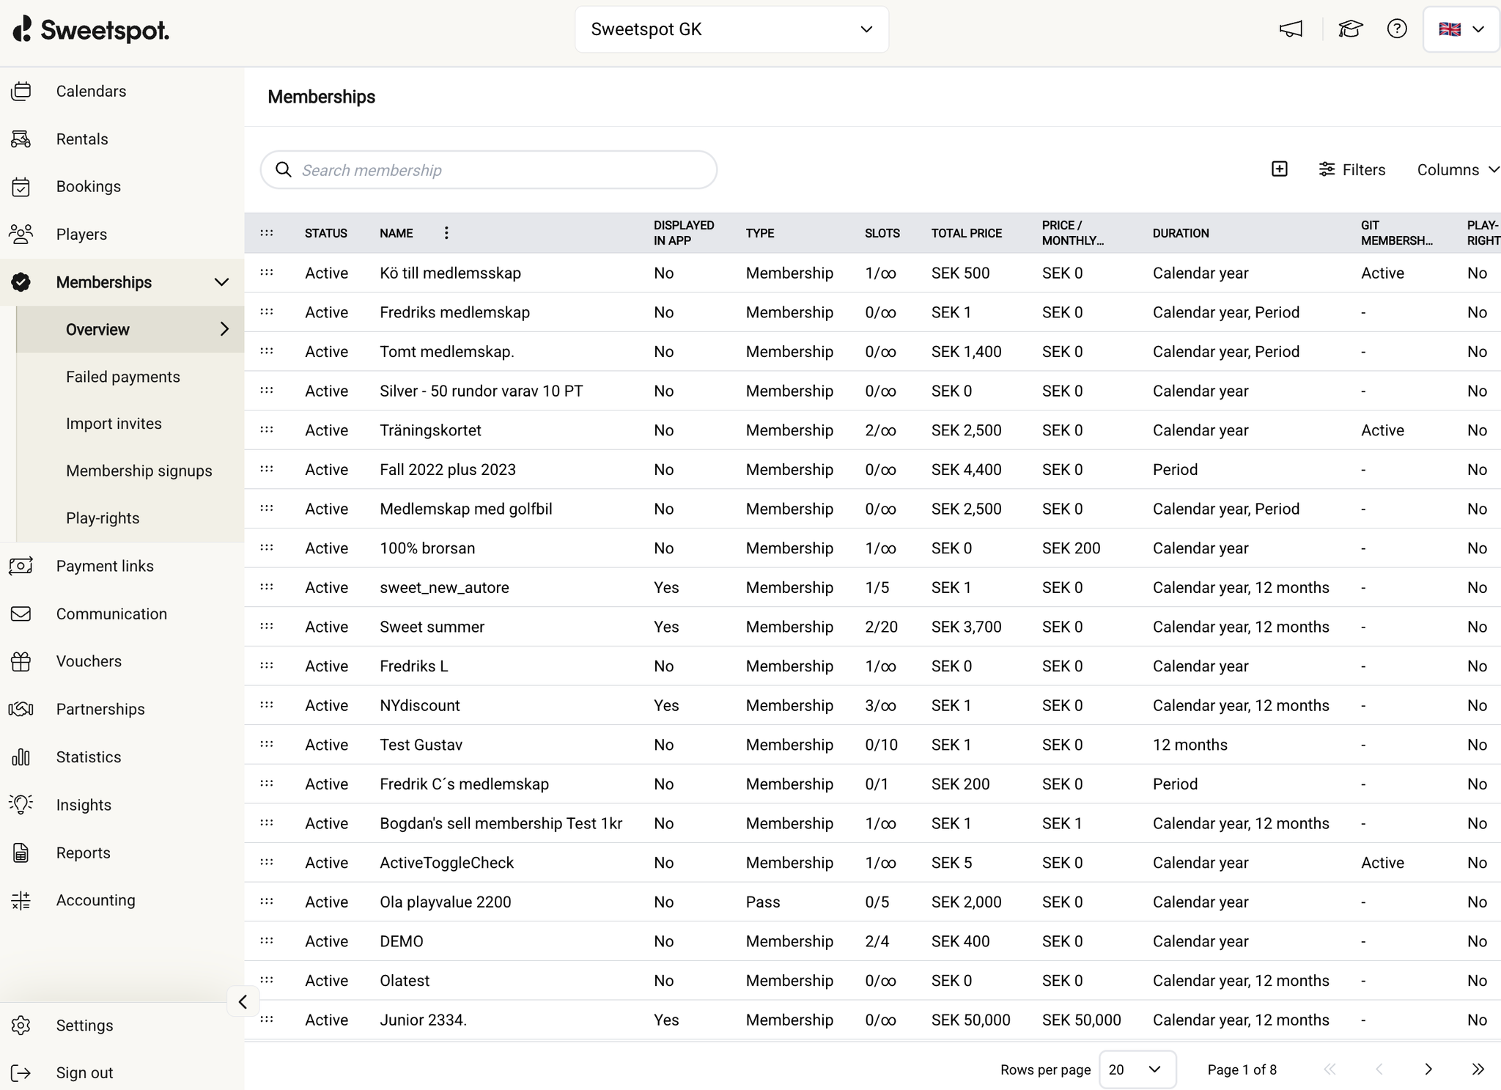This screenshot has height=1090, width=1501.
Task: Change rows per page dropdown
Action: [x=1137, y=1069]
